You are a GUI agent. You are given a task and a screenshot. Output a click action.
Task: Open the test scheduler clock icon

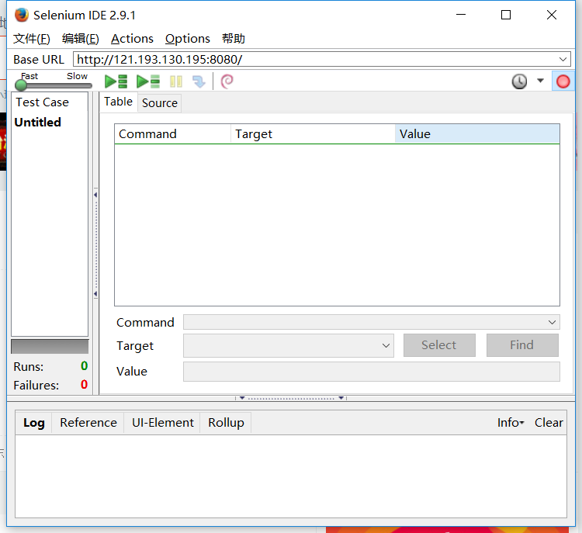519,81
